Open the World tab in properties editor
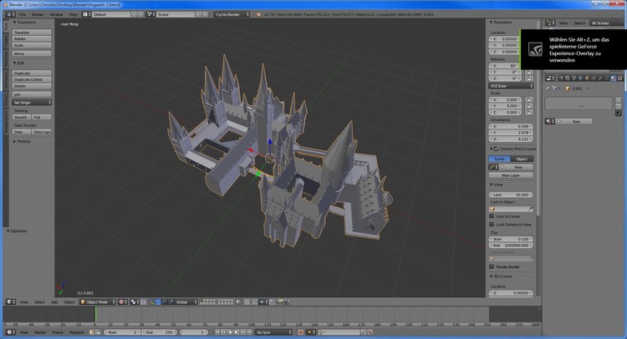This screenshot has height=339, width=627. pyautogui.click(x=581, y=78)
